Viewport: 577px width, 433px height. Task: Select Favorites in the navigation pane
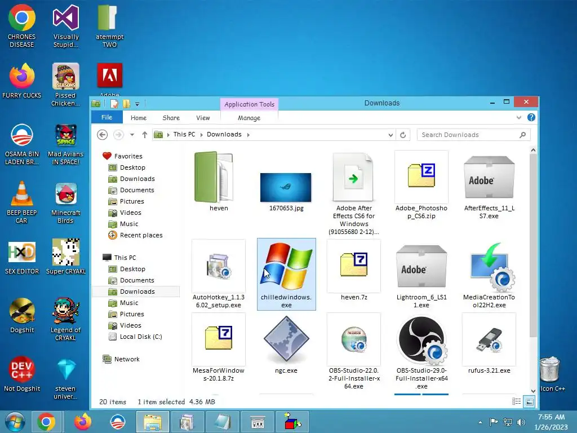(x=128, y=156)
